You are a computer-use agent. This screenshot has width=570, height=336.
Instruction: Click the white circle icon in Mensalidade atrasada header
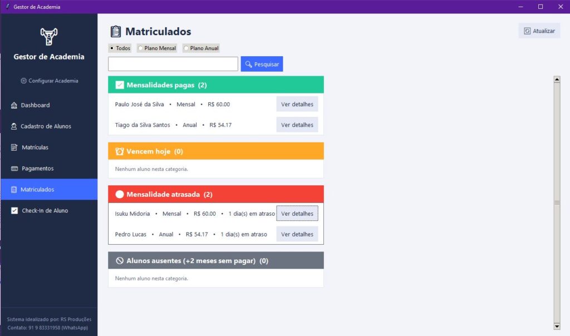(x=120, y=194)
